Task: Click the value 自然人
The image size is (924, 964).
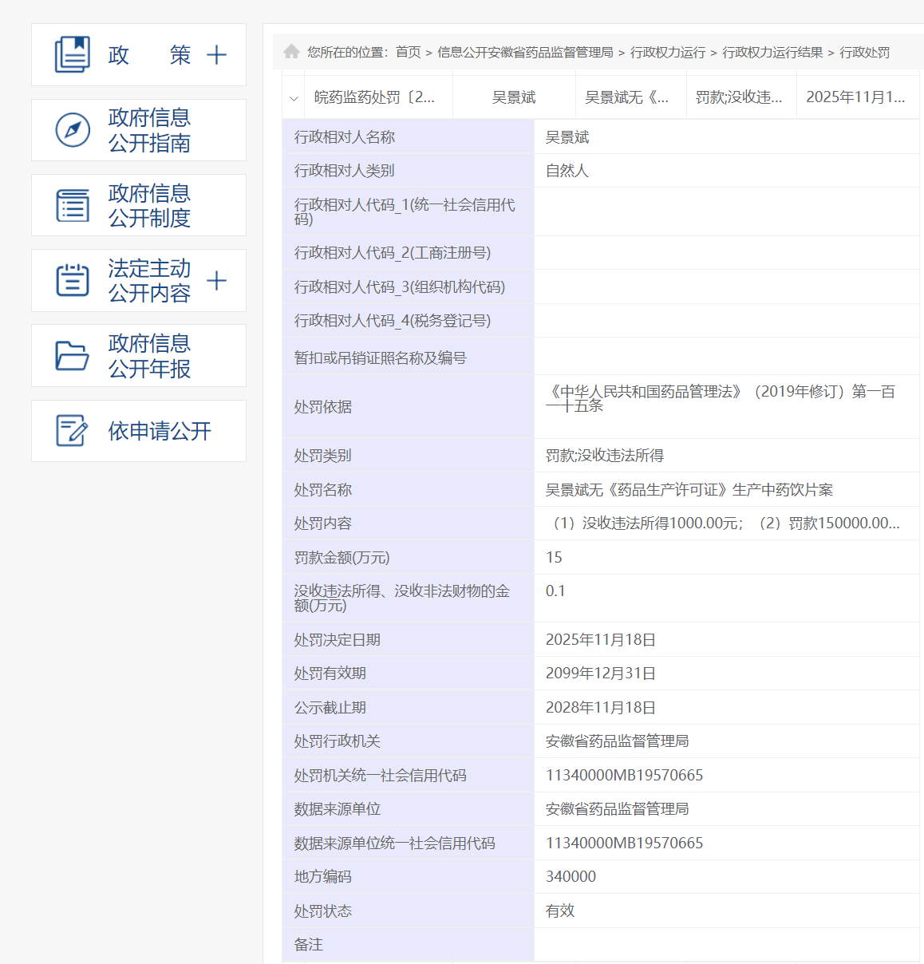Action: [567, 171]
